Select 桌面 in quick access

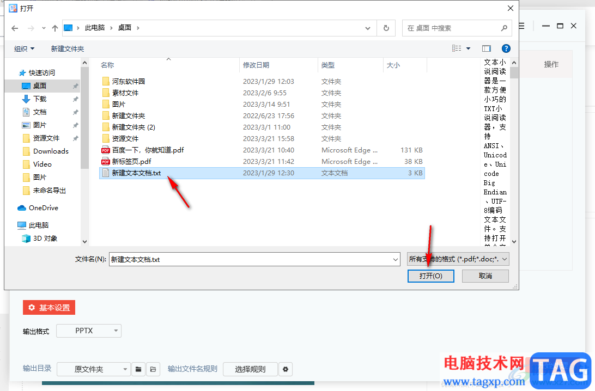[42, 85]
